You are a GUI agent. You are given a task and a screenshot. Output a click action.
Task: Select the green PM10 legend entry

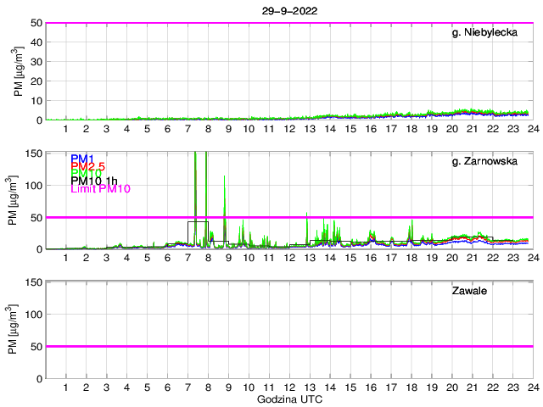pyautogui.click(x=86, y=174)
